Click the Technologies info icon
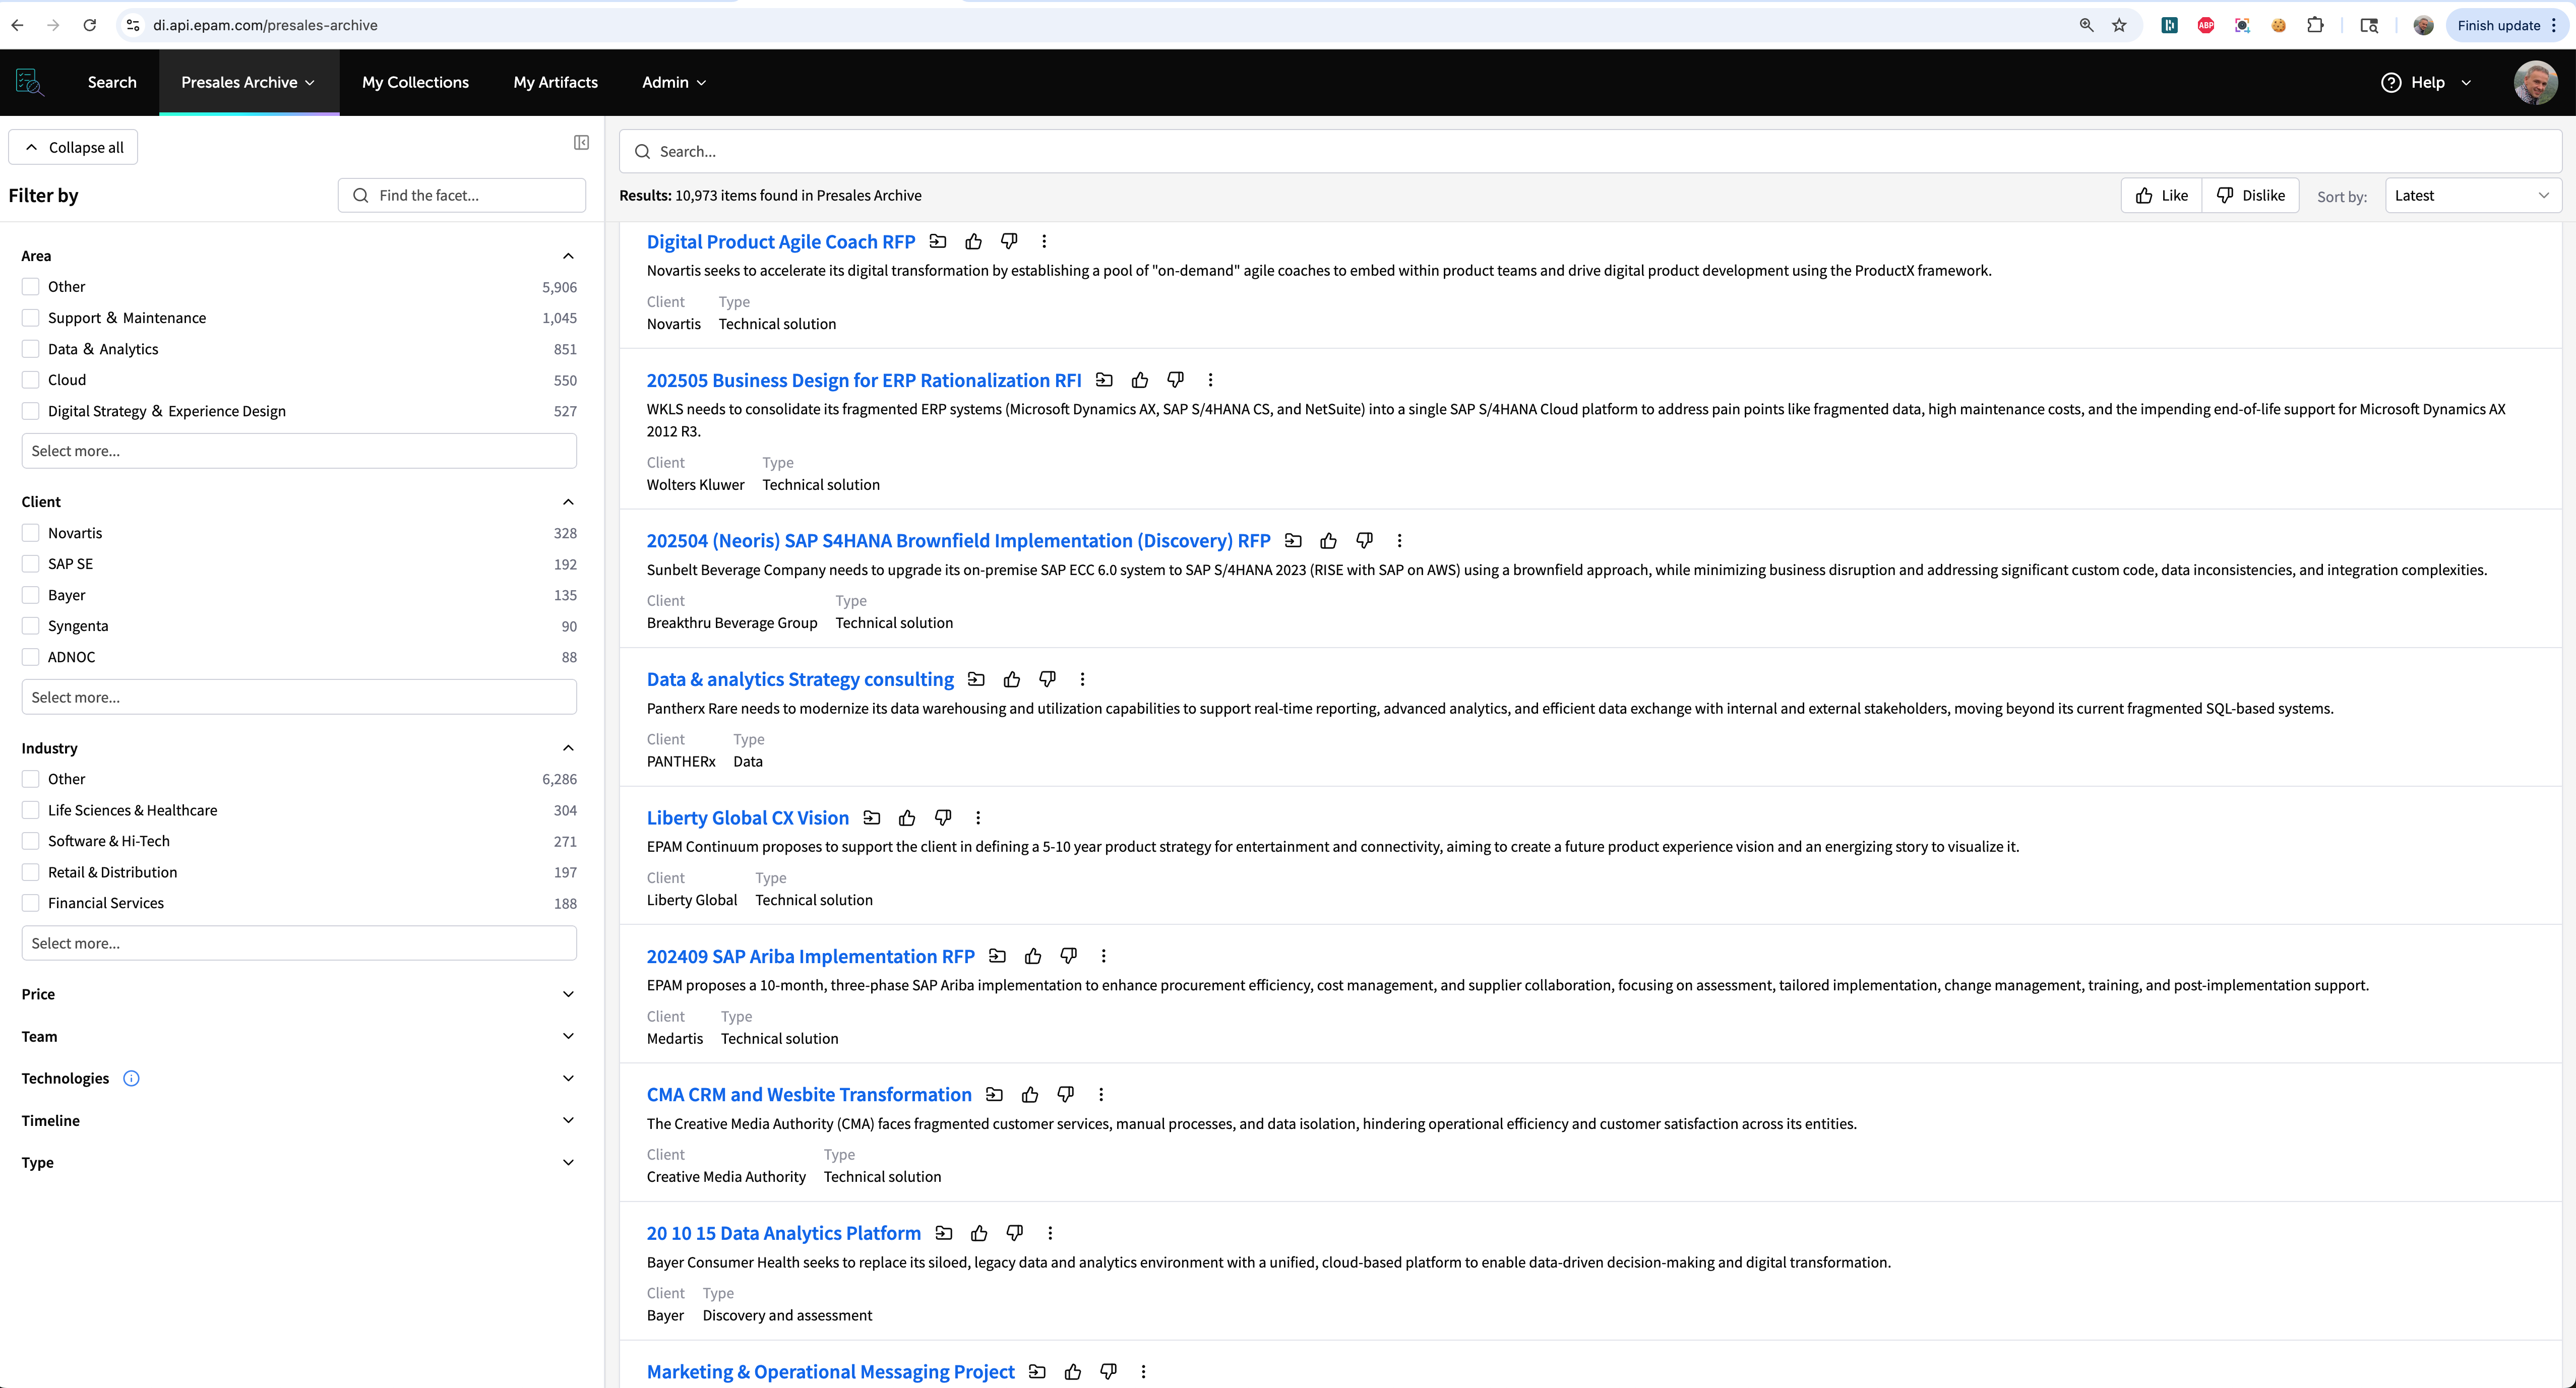This screenshot has width=2576, height=1388. 131,1078
